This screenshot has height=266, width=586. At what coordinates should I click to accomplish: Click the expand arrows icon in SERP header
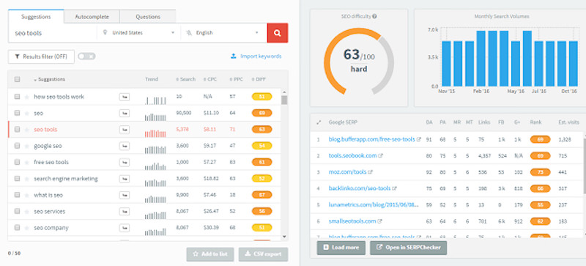point(319,122)
